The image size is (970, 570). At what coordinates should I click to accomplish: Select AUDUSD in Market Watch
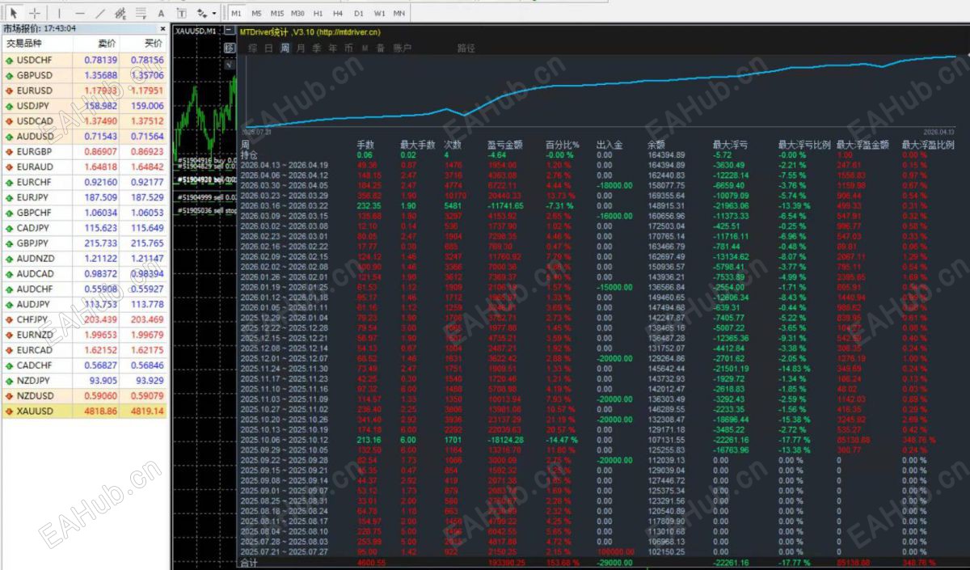click(84, 137)
